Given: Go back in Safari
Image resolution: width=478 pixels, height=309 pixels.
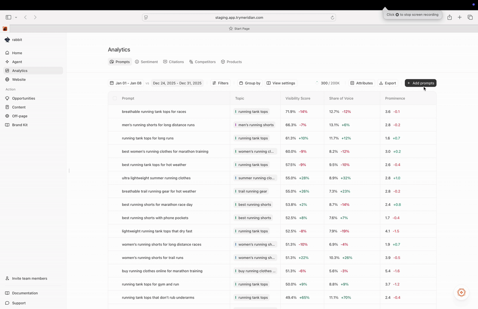Looking at the screenshot, I should (x=25, y=17).
